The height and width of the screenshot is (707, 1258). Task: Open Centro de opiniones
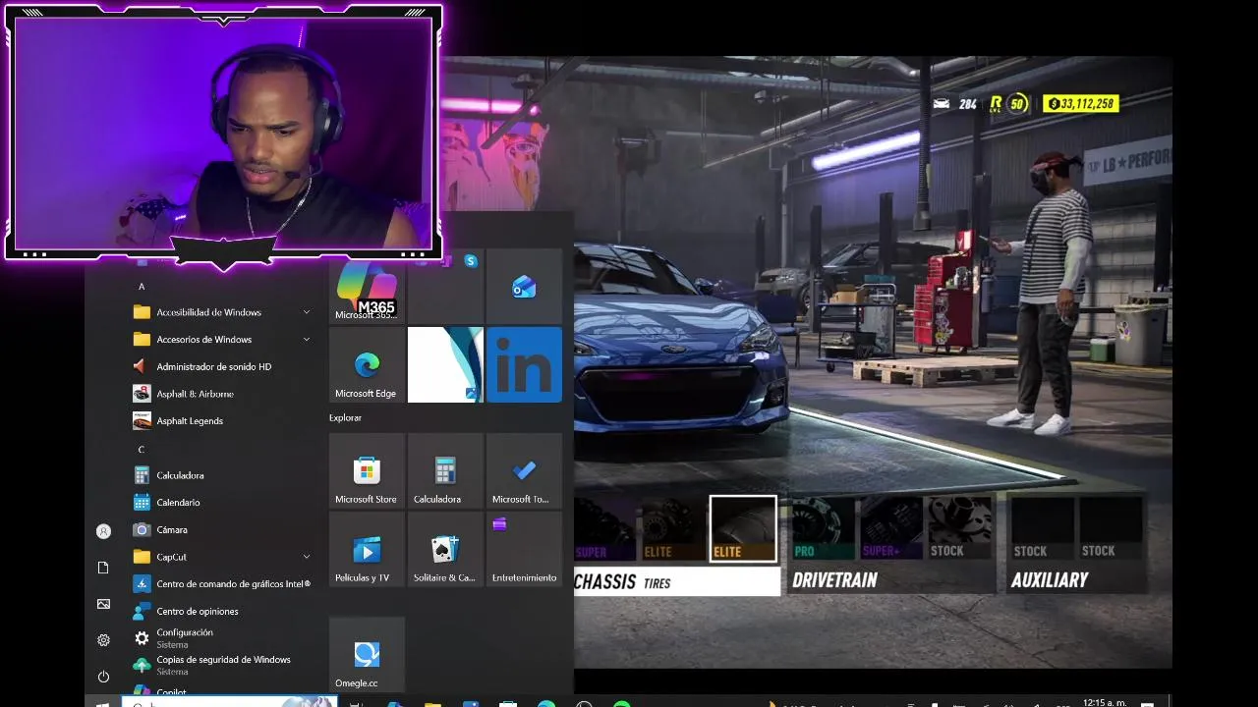click(x=223, y=611)
